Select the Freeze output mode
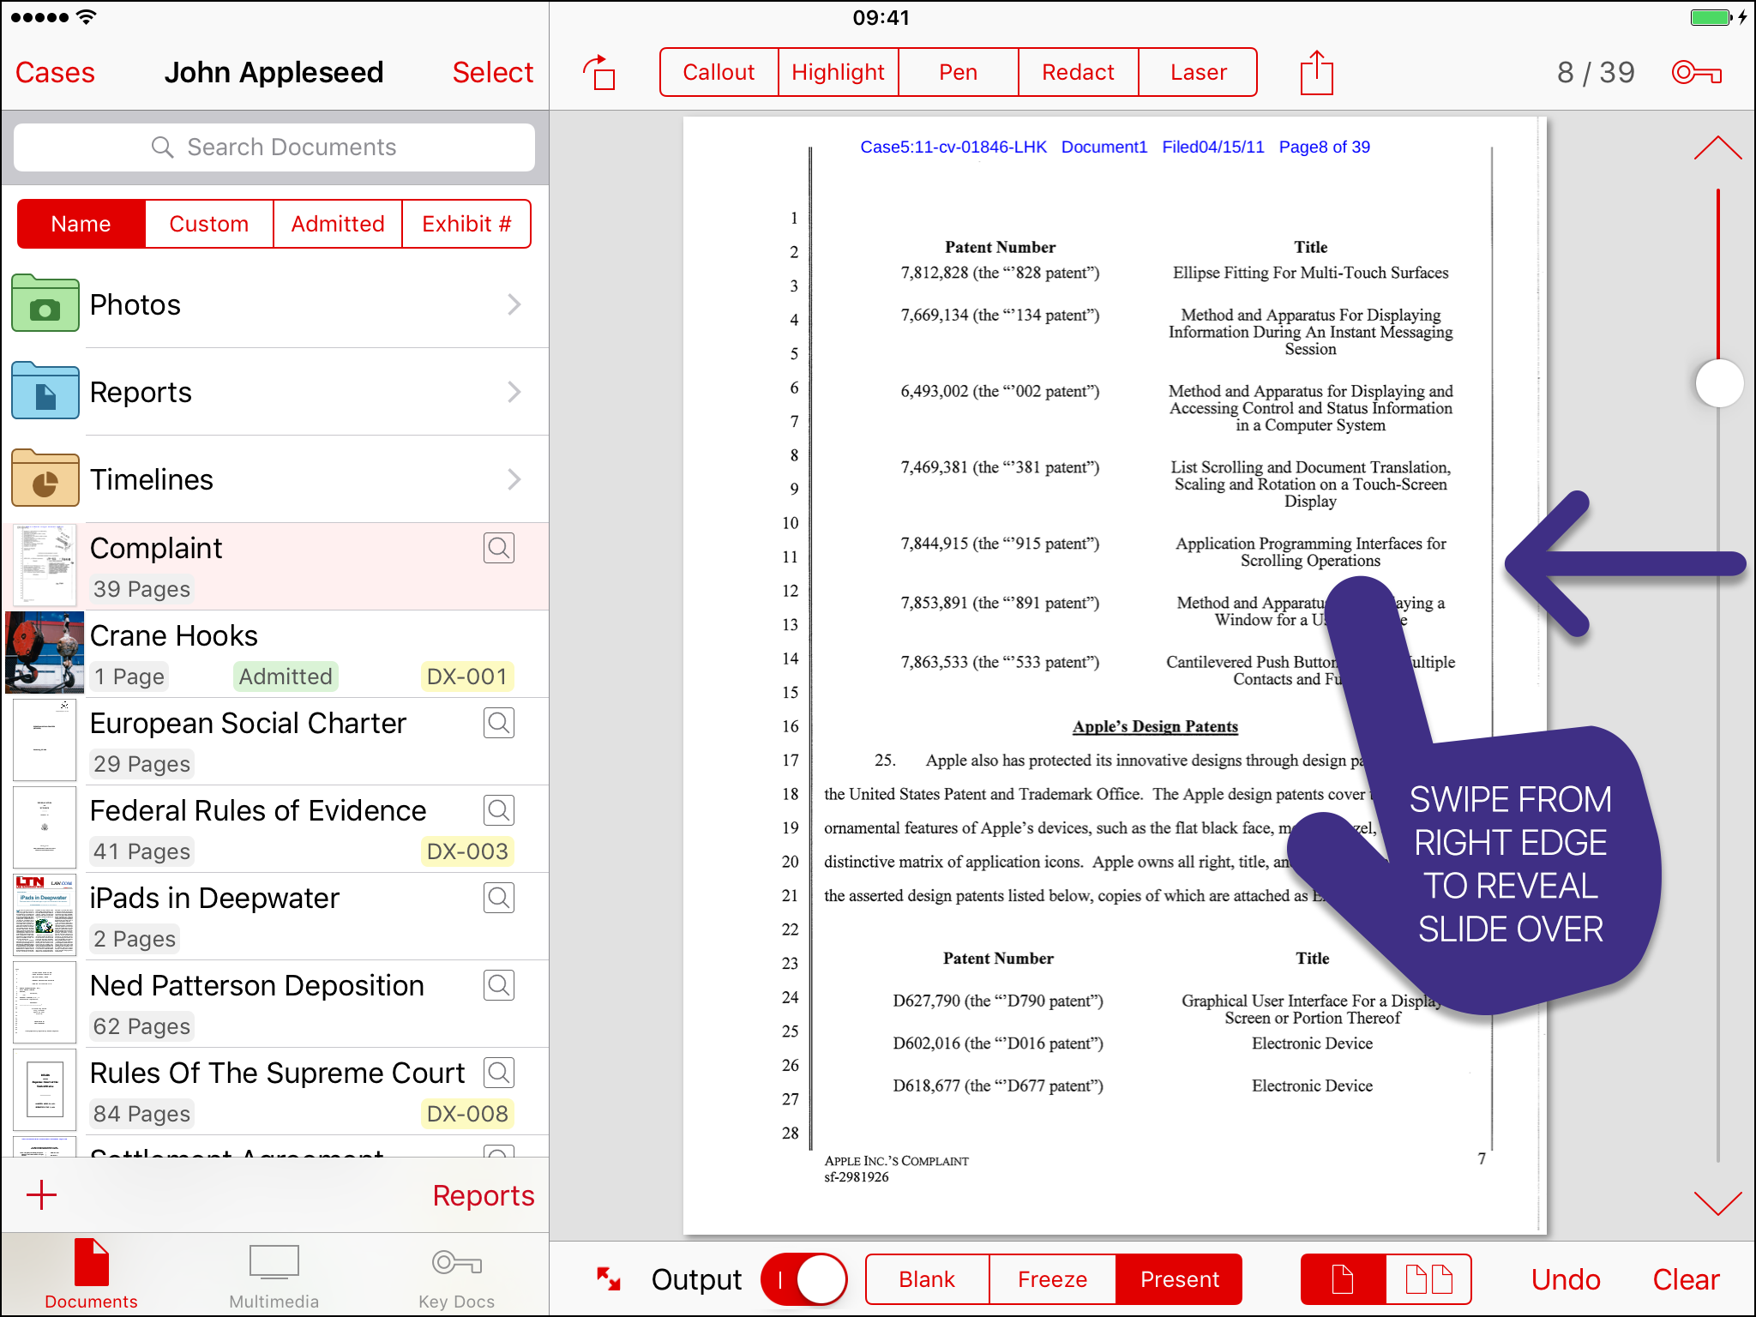1756x1317 pixels. pyautogui.click(x=1053, y=1279)
